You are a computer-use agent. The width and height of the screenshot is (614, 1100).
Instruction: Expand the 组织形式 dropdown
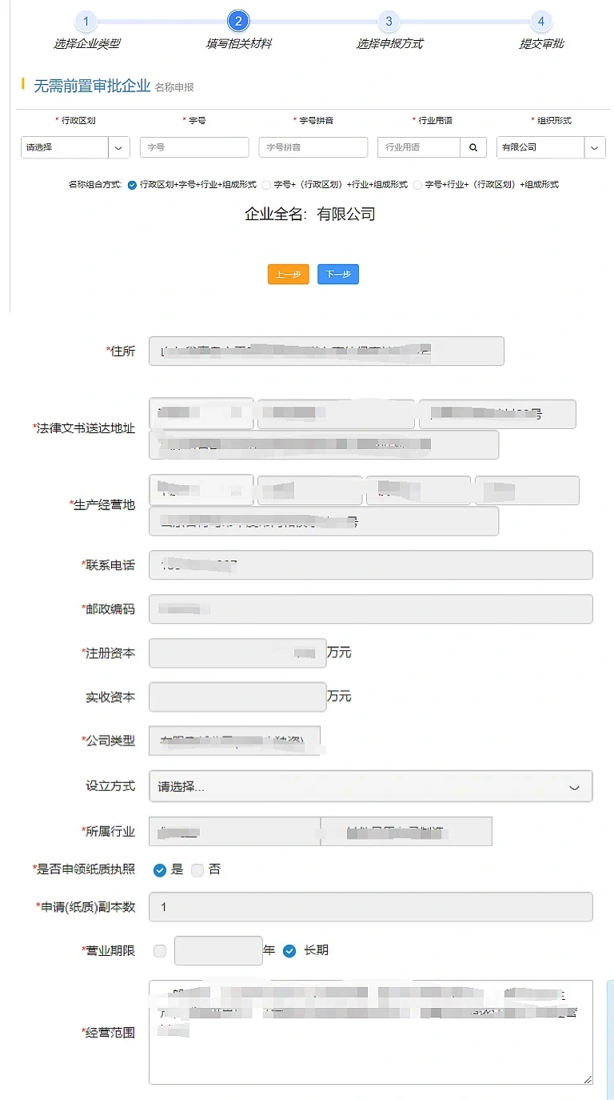595,147
